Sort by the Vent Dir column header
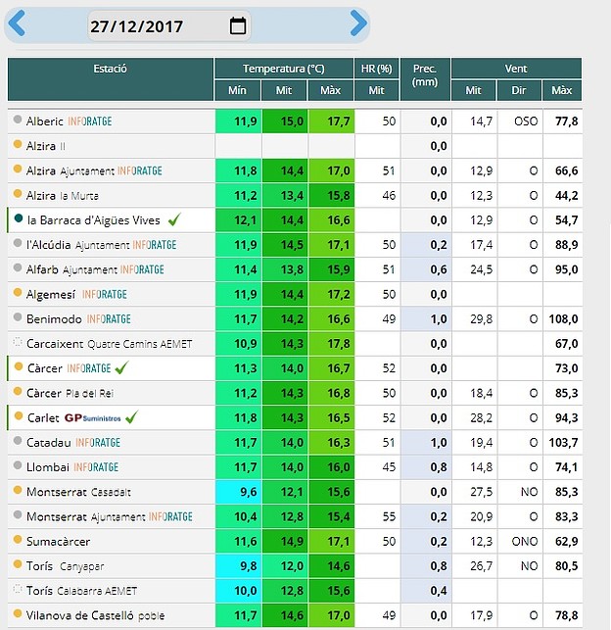This screenshot has height=630, width=611. click(x=519, y=90)
